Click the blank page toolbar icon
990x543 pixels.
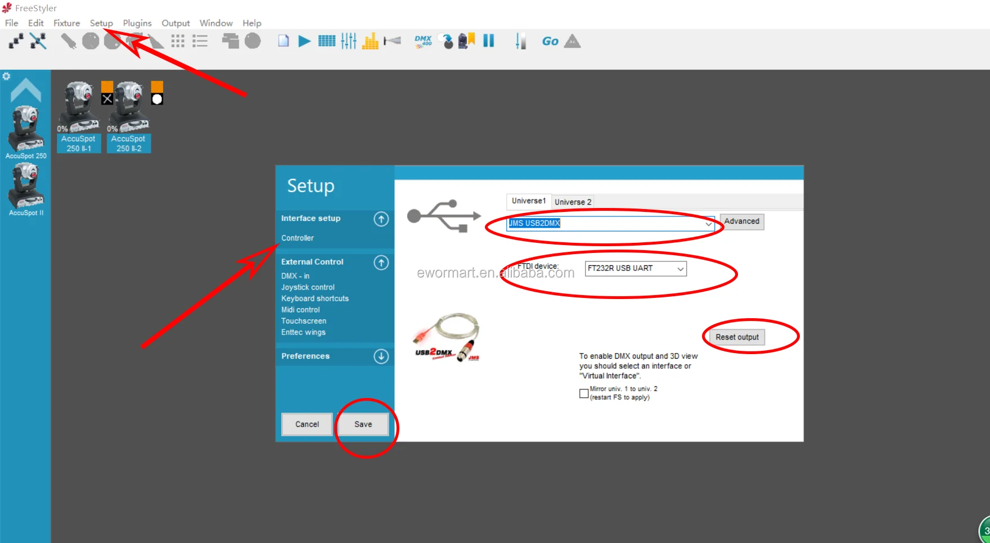point(283,41)
